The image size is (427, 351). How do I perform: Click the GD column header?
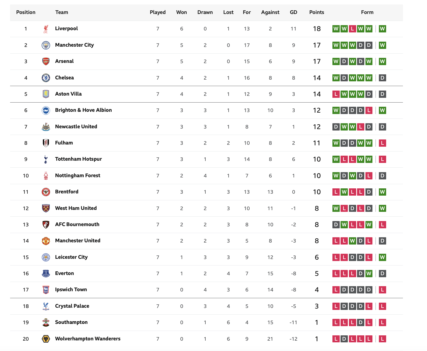(294, 12)
